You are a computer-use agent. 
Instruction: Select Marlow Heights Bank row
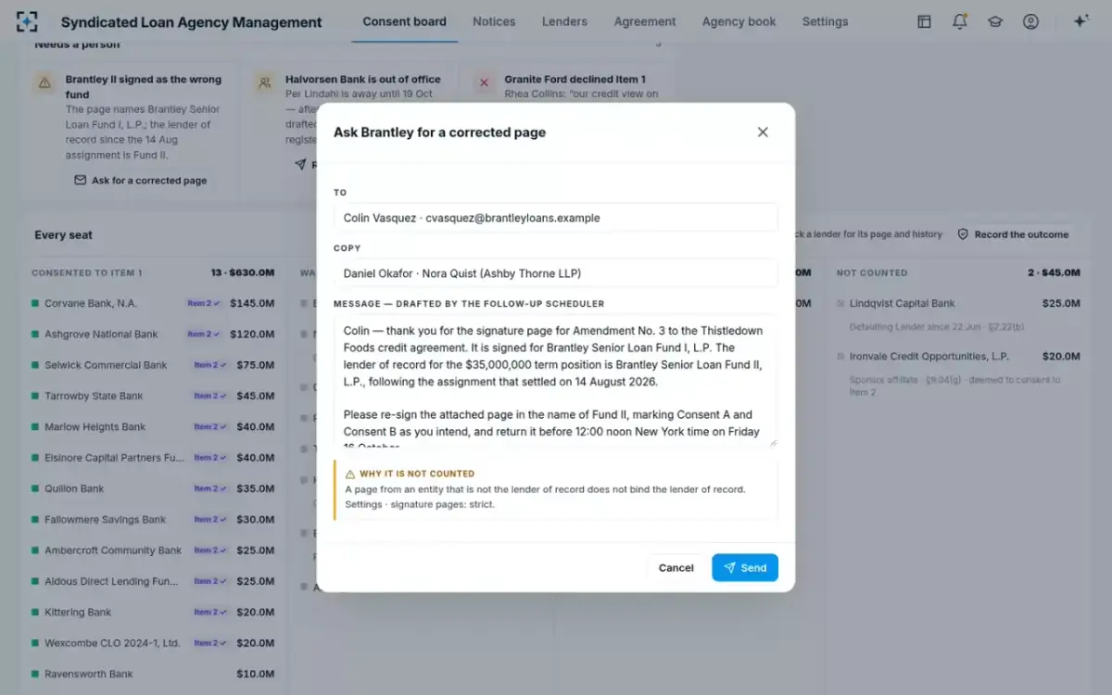point(153,427)
